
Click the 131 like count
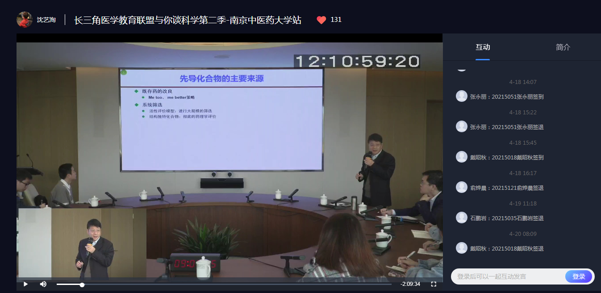pyautogui.click(x=336, y=20)
